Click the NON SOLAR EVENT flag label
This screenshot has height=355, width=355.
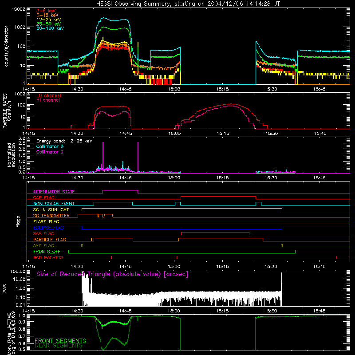pos(54,204)
